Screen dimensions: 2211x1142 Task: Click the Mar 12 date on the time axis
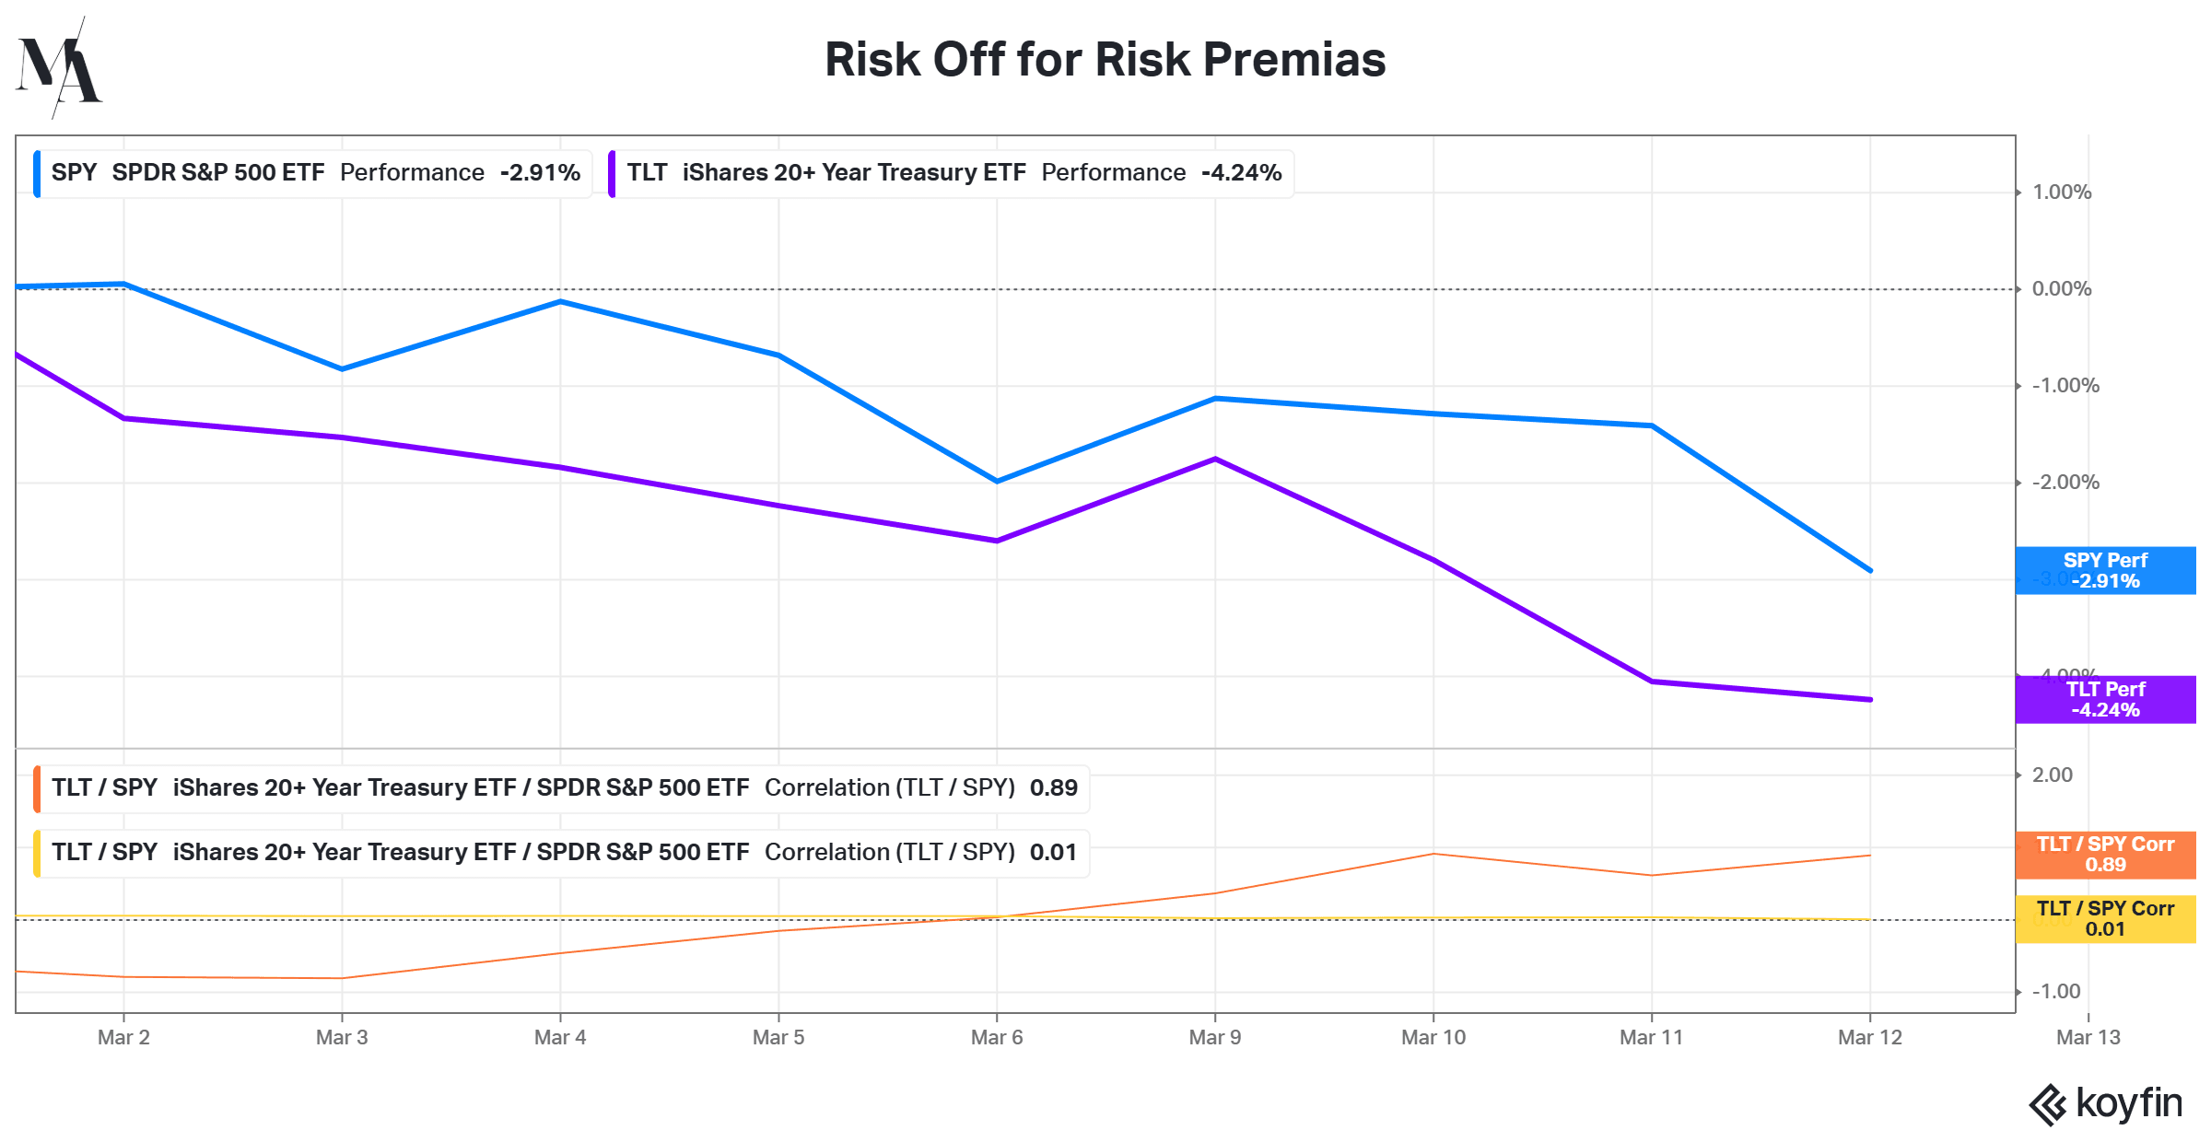1870,1038
